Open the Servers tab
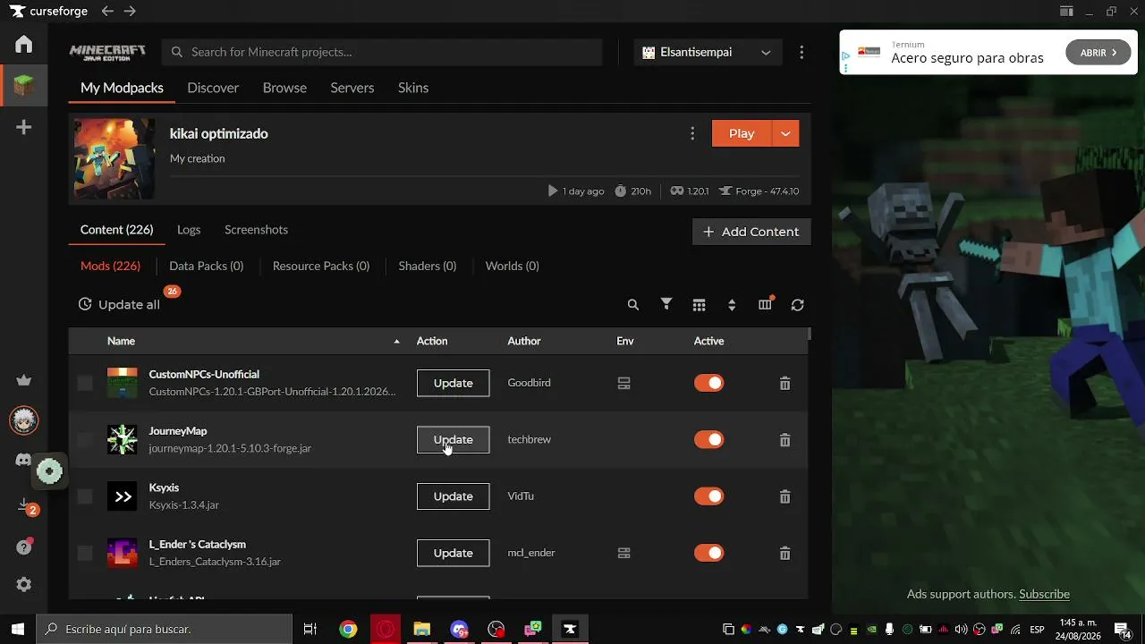Viewport: 1145px width, 644px height. [352, 88]
